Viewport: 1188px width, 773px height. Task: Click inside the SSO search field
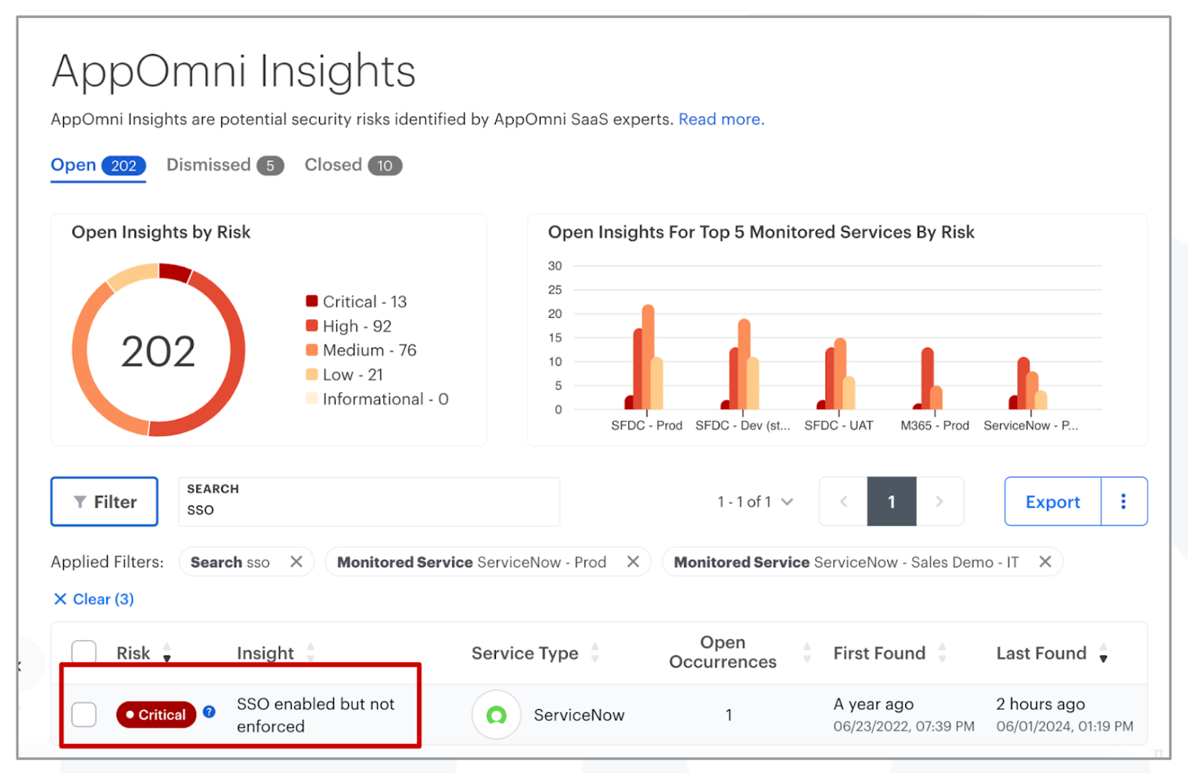click(369, 509)
